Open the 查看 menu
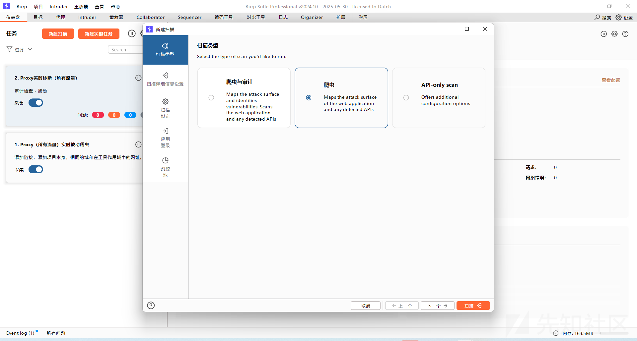This screenshot has height=341, width=637. click(99, 7)
